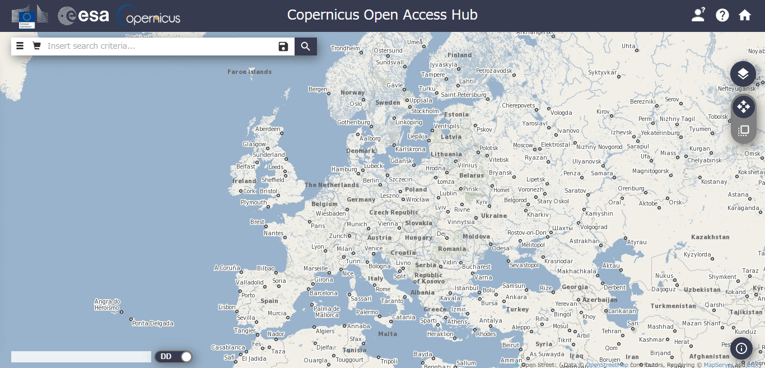Click the Saint Petersburg label
This screenshot has width=765, height=368.
[464, 95]
